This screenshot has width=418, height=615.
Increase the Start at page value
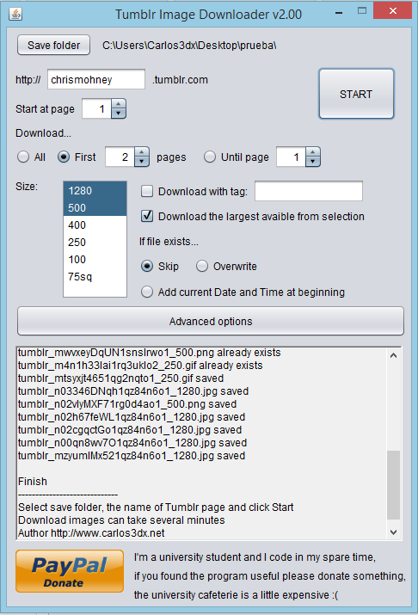tap(119, 103)
